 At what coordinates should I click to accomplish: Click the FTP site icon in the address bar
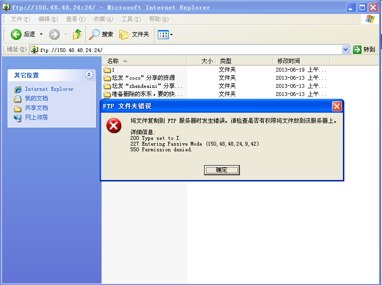pos(34,49)
